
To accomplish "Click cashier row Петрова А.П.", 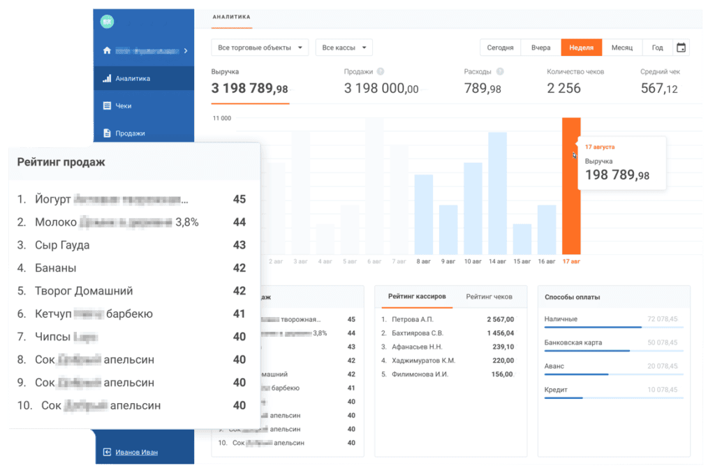I will [x=448, y=319].
